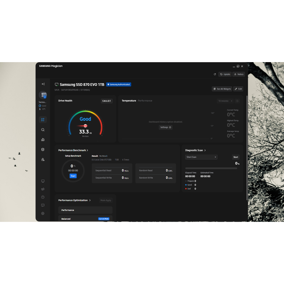The image size is (284, 284).
Task: Expand Performance Benchmark chevron
Action: [x=87, y=150]
